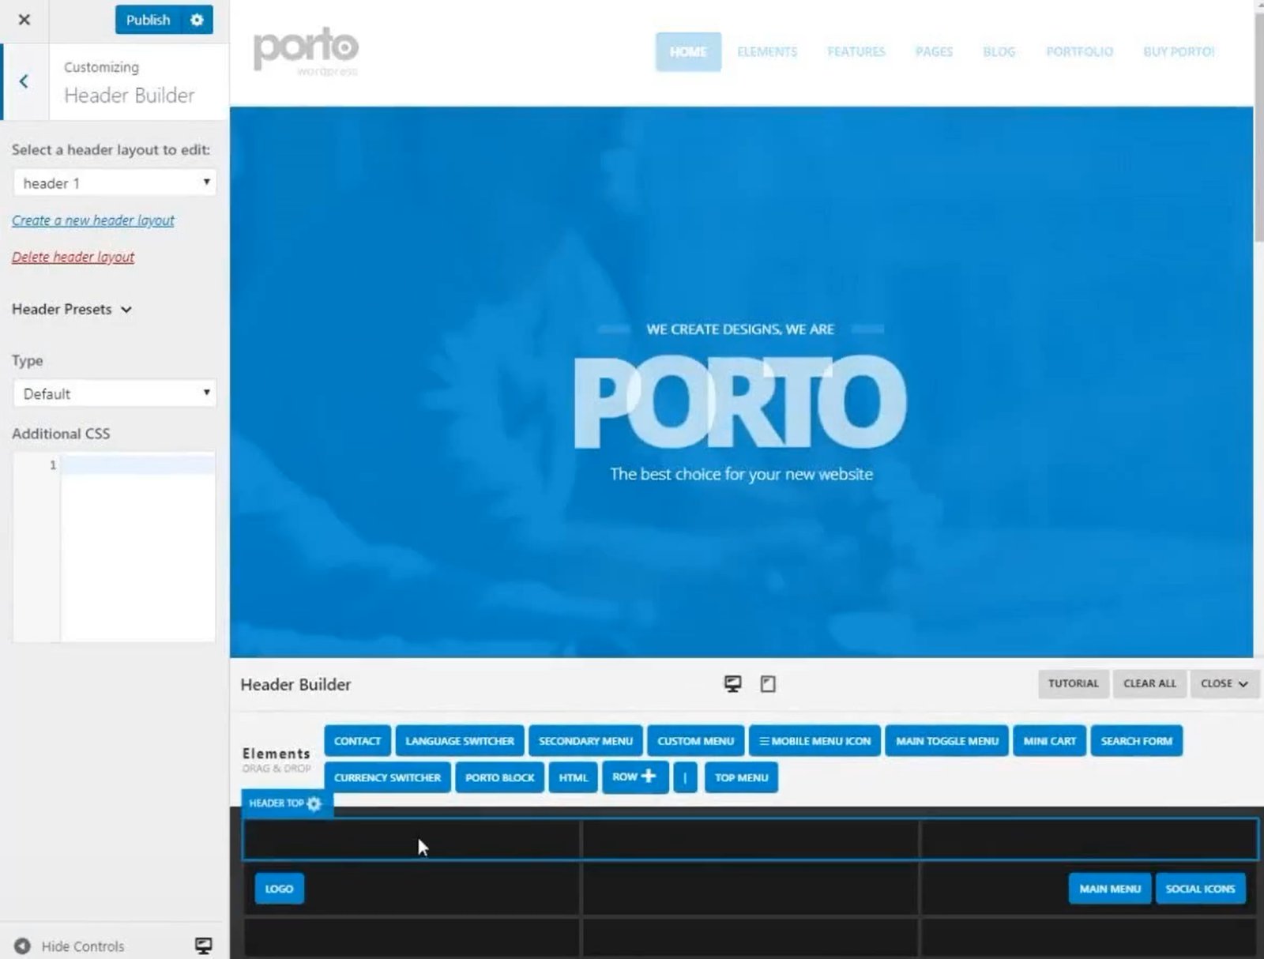Select the Secondary Menu element
1264x959 pixels.
tap(585, 741)
